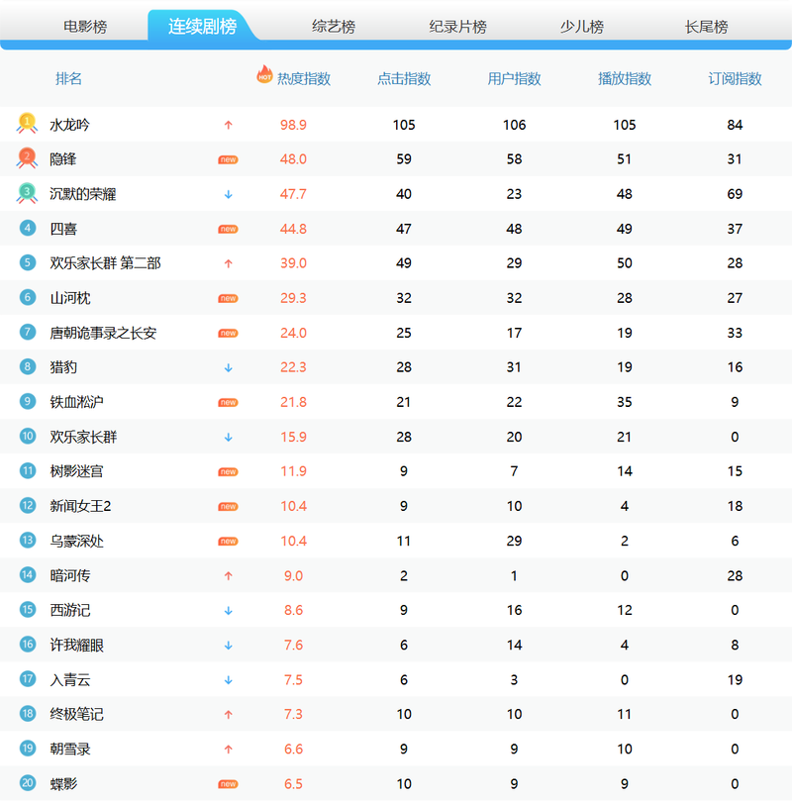Sort by the 热度指数 column header
The height and width of the screenshot is (803, 792).
pyautogui.click(x=304, y=79)
